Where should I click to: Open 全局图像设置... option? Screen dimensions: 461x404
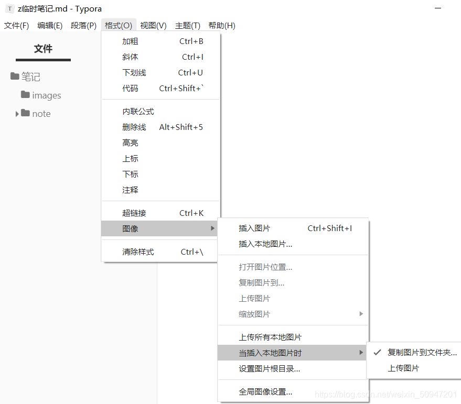(x=293, y=391)
